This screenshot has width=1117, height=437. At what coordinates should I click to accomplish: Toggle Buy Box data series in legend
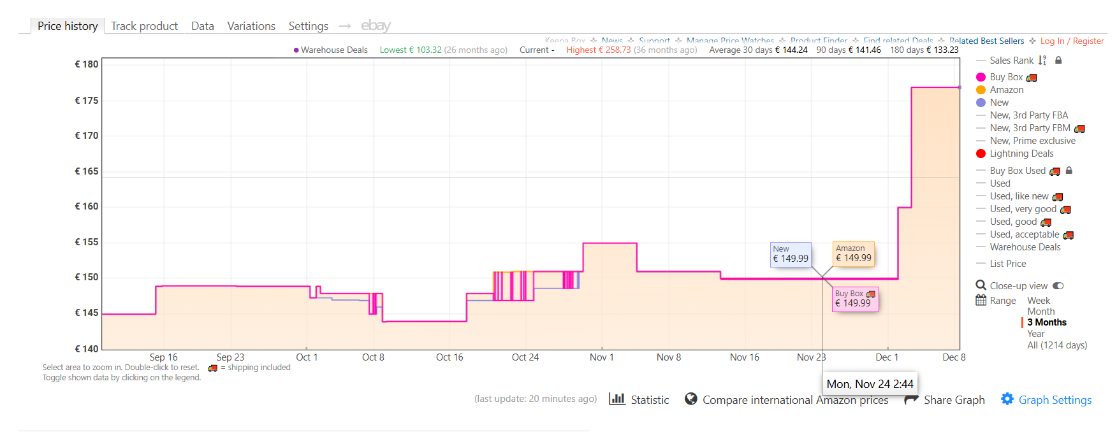click(x=1006, y=77)
